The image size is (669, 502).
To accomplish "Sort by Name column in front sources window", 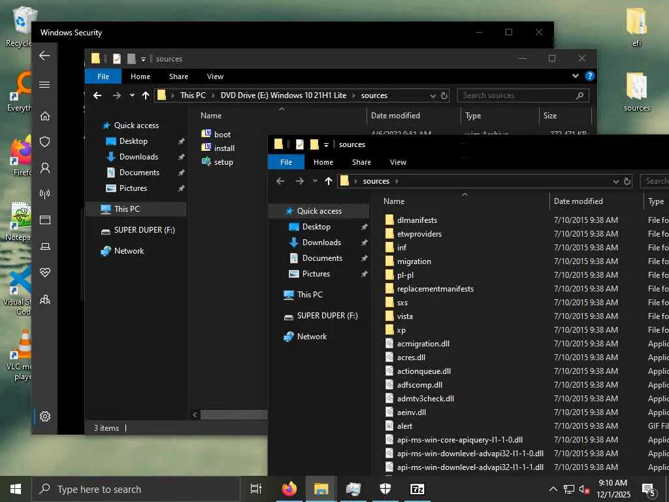I will 465,201.
